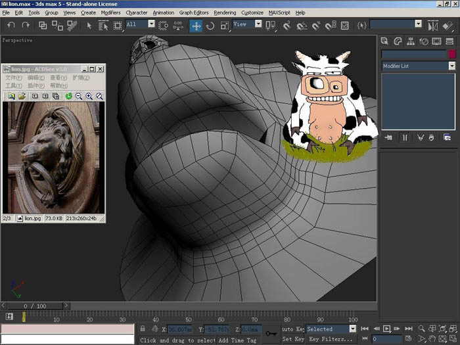The width and height of the screenshot is (460, 345).
Task: Click Play Animation button
Action: 386,329
